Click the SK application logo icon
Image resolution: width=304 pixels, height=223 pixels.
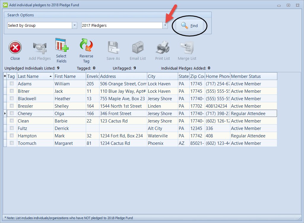pyautogui.click(x=5, y=5)
